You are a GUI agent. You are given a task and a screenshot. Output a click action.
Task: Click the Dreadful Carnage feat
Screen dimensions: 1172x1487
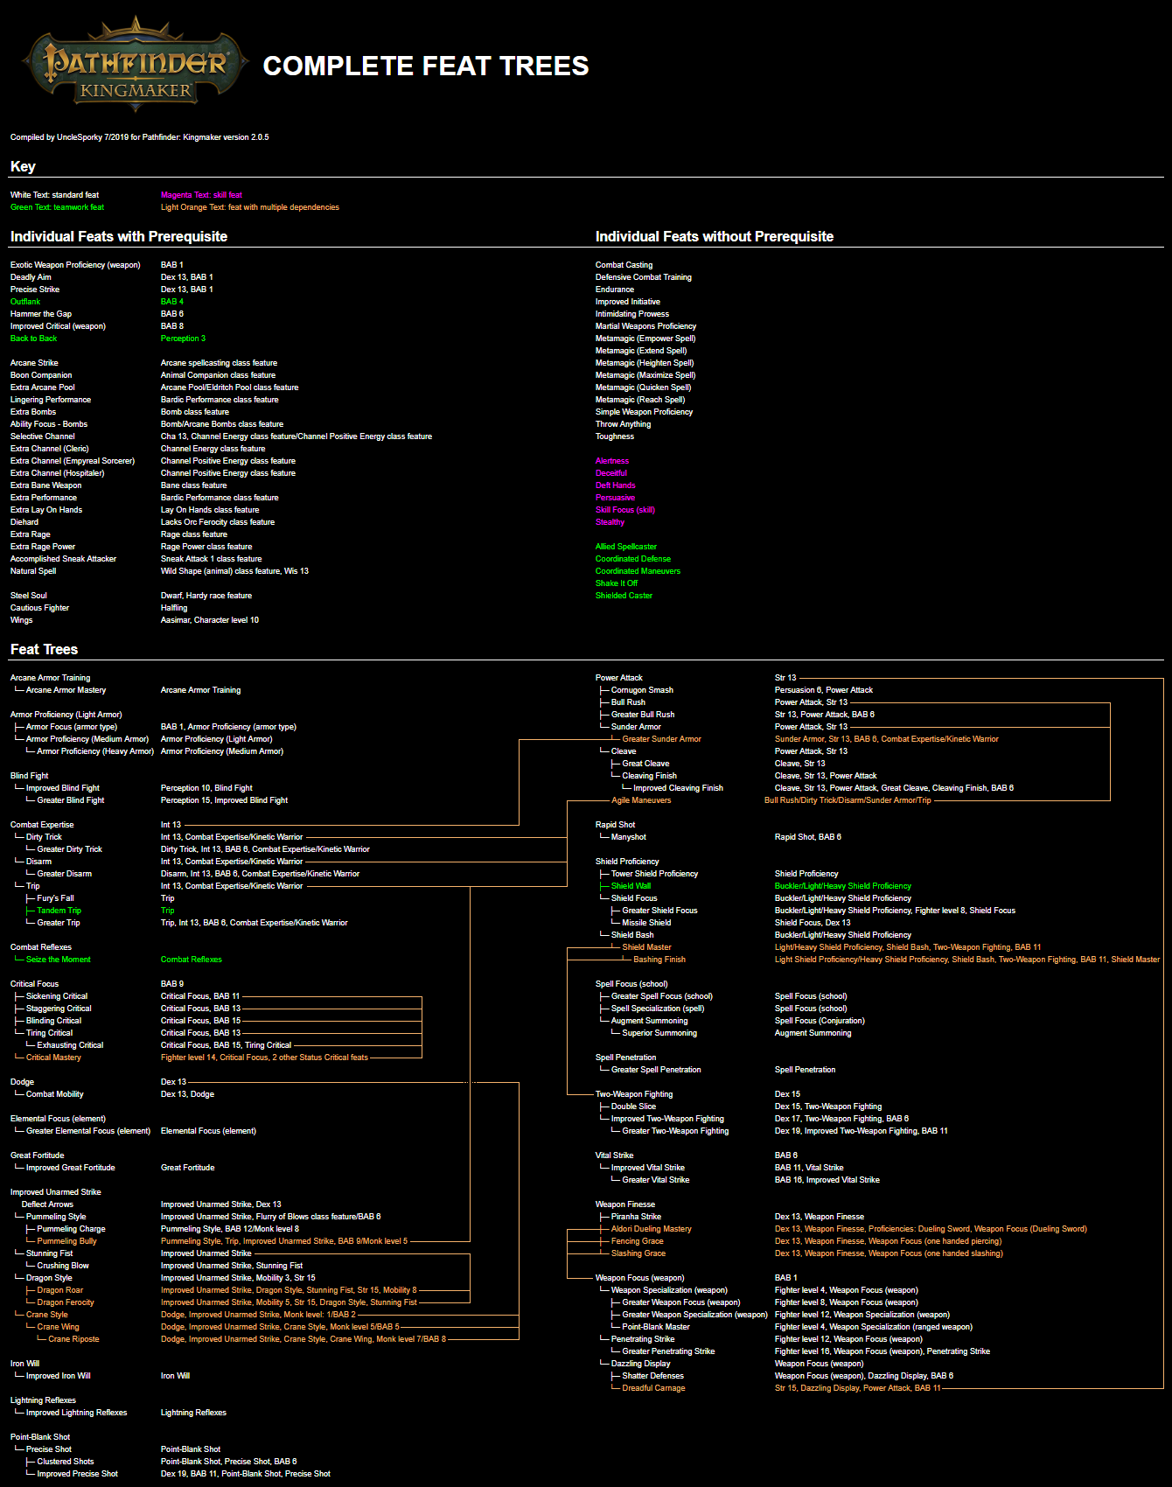coord(653,1388)
